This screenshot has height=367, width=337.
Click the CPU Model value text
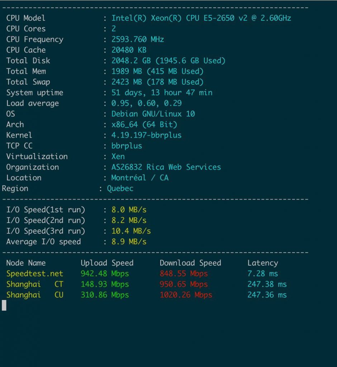coord(201,18)
